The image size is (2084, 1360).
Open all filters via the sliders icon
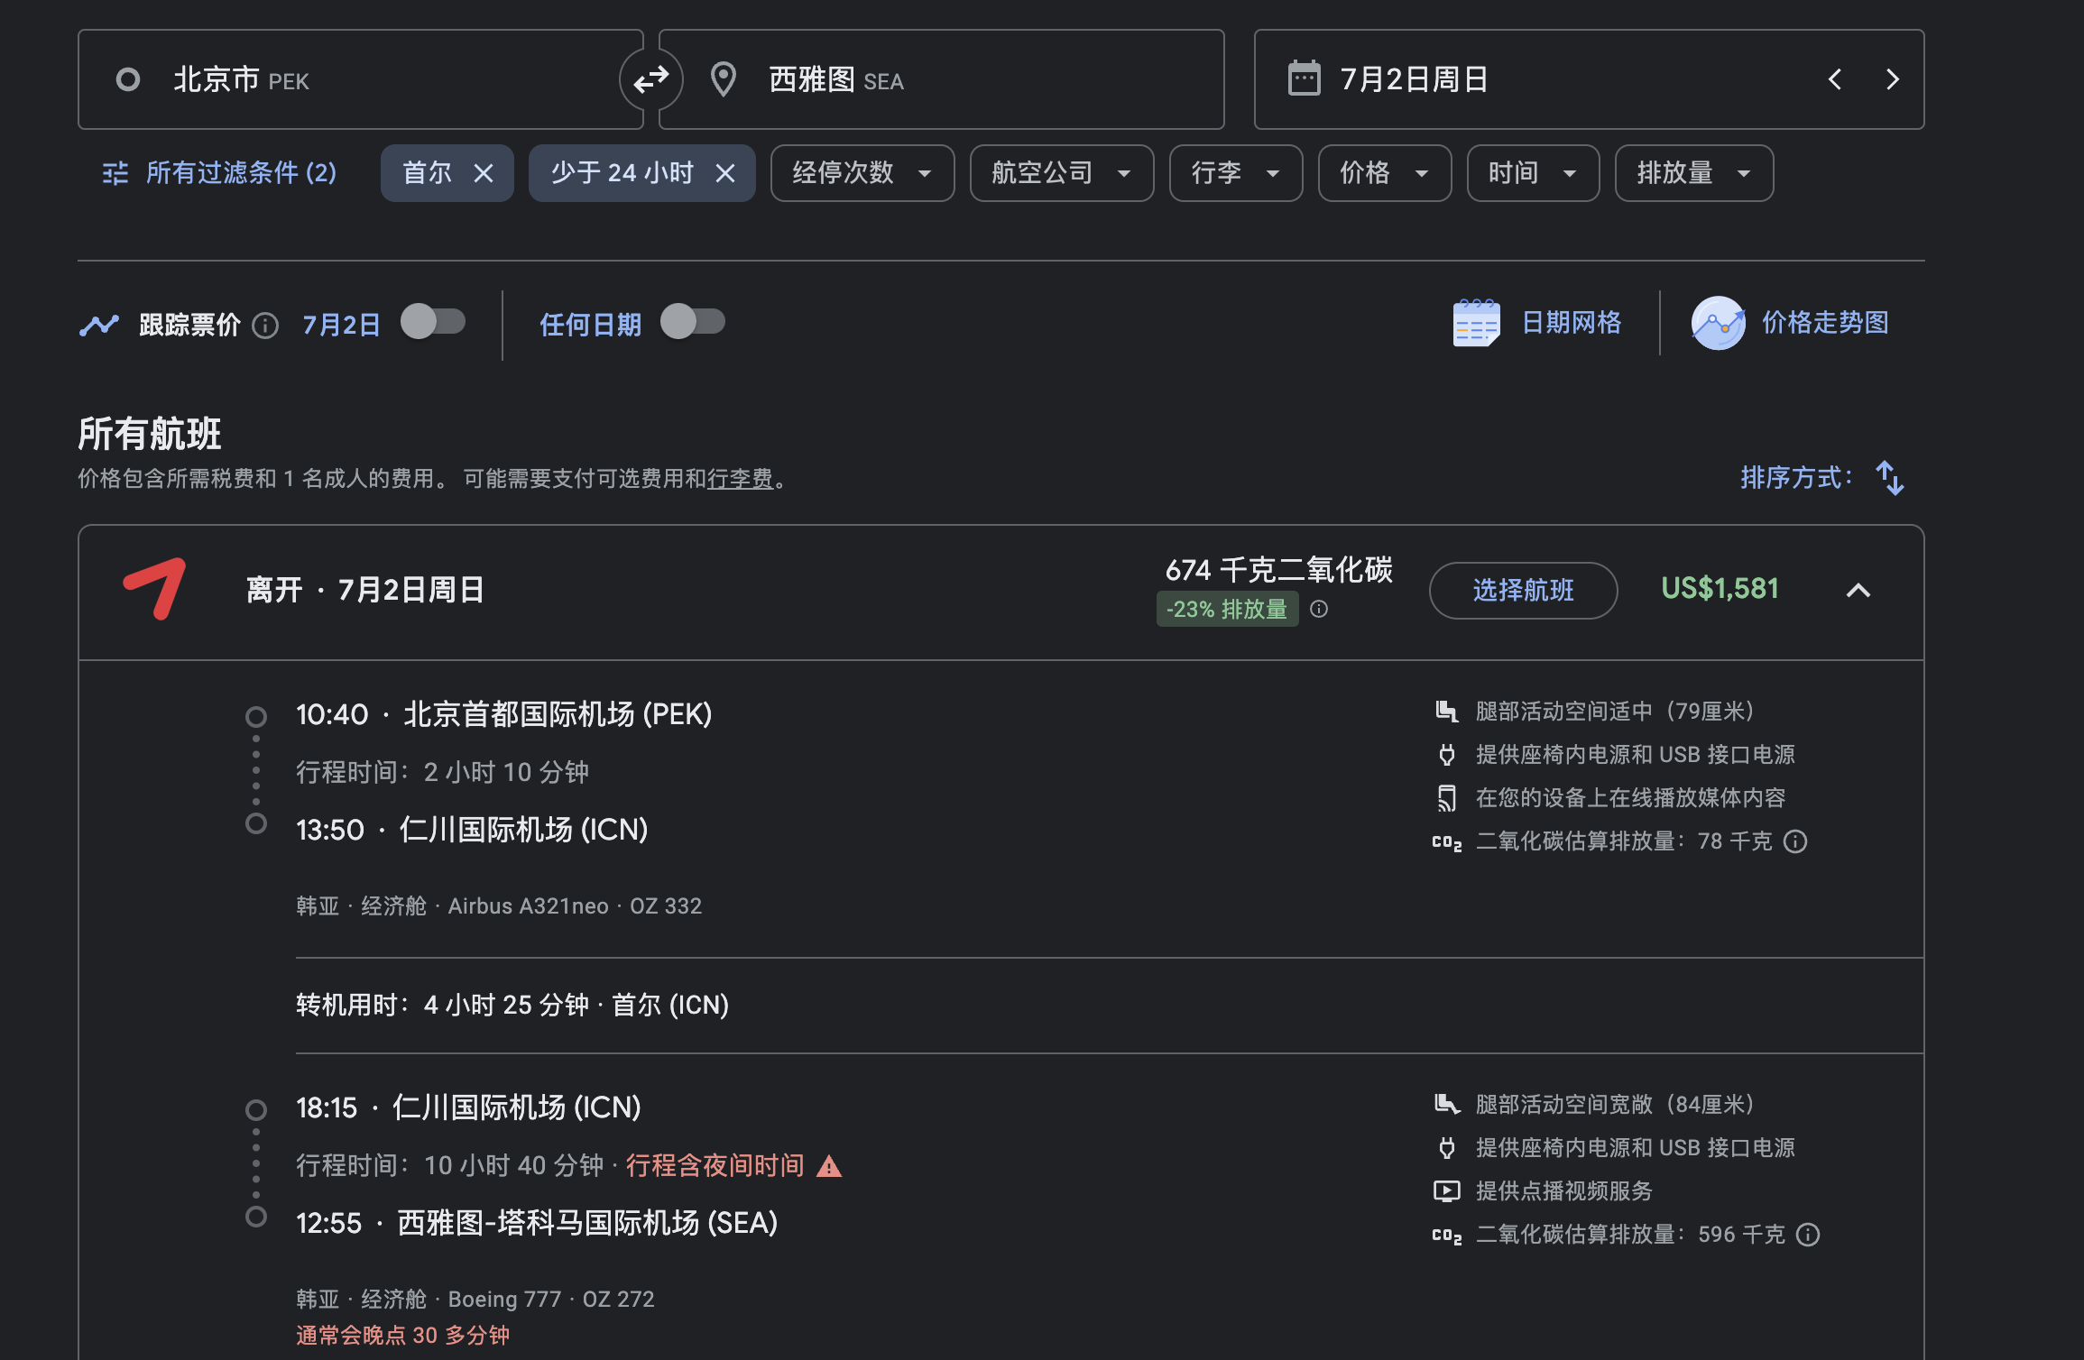pos(115,173)
